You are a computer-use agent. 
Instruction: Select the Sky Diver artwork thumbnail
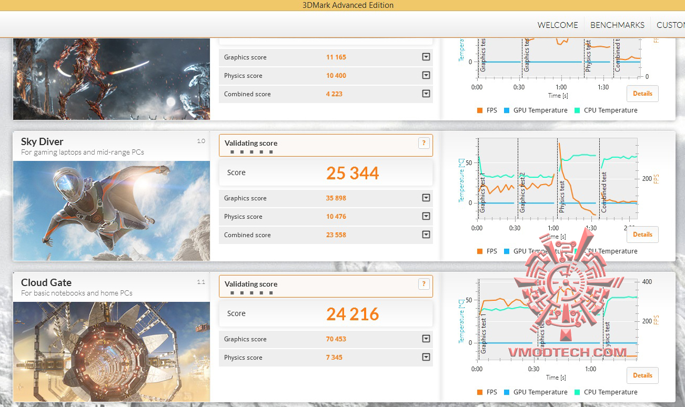pos(112,211)
